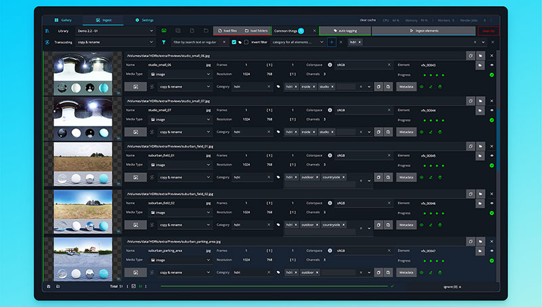This screenshot has height=307, width=542.
Task: Click the studio_small_06 HDRI thumbnail
Action: tap(83, 73)
